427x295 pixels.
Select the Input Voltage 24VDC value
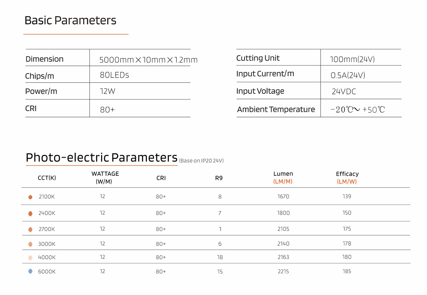click(344, 91)
